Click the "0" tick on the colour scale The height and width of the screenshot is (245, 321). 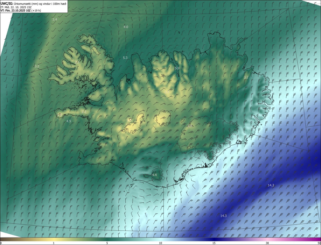(x=1, y=243)
